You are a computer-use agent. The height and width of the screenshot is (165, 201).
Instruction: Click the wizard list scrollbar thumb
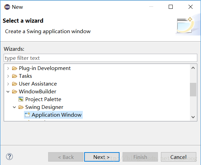[193, 90]
